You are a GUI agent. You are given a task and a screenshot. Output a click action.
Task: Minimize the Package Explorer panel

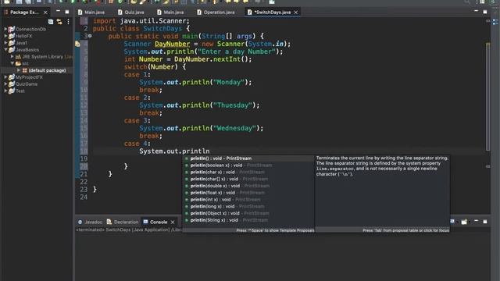(58, 11)
